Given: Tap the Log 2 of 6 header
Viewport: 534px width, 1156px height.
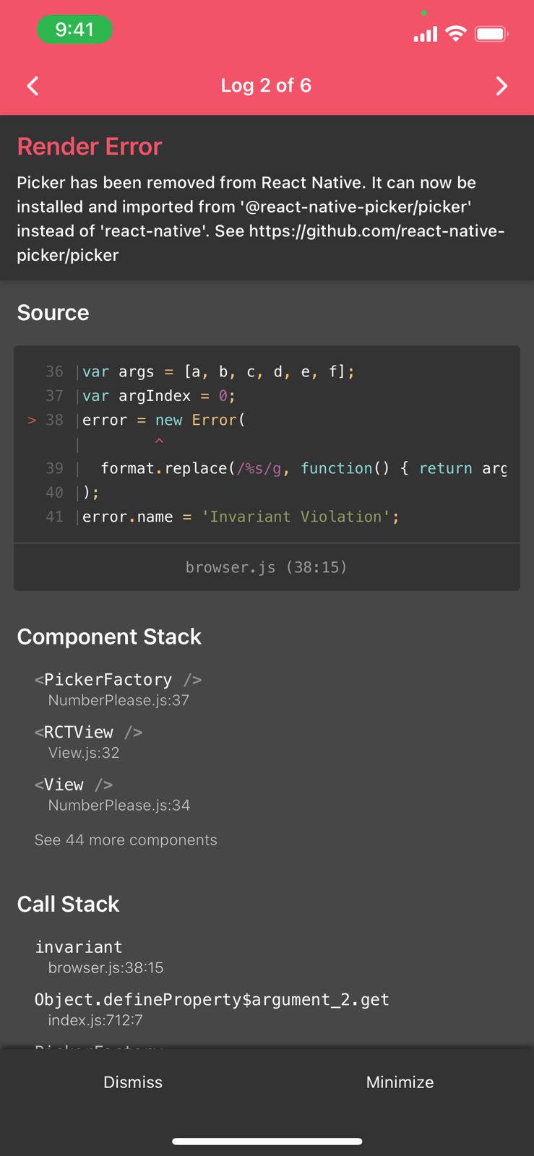Looking at the screenshot, I should point(266,85).
